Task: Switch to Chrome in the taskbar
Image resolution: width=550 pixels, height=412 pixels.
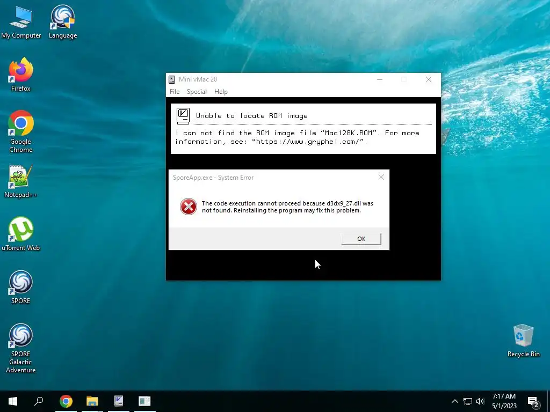Action: click(66, 401)
